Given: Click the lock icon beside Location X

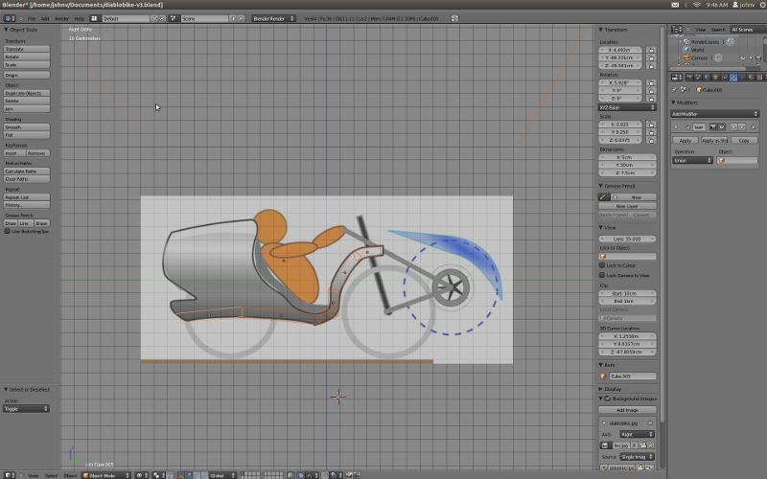Looking at the screenshot, I should point(652,50).
